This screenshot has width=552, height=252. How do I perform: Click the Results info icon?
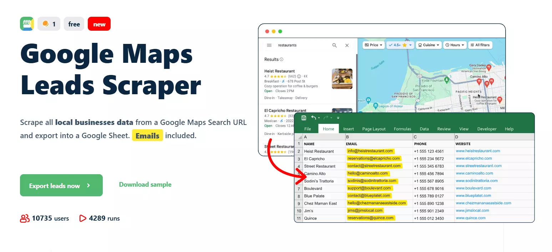(x=282, y=59)
